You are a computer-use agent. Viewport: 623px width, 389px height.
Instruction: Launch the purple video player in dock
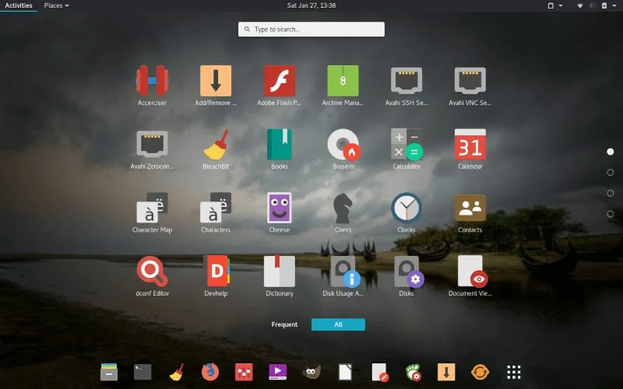[x=278, y=372]
